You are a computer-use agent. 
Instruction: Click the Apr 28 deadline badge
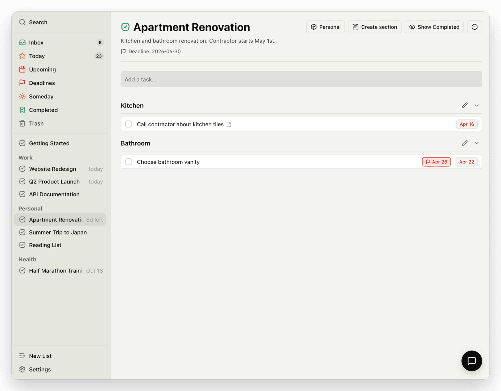click(x=436, y=162)
